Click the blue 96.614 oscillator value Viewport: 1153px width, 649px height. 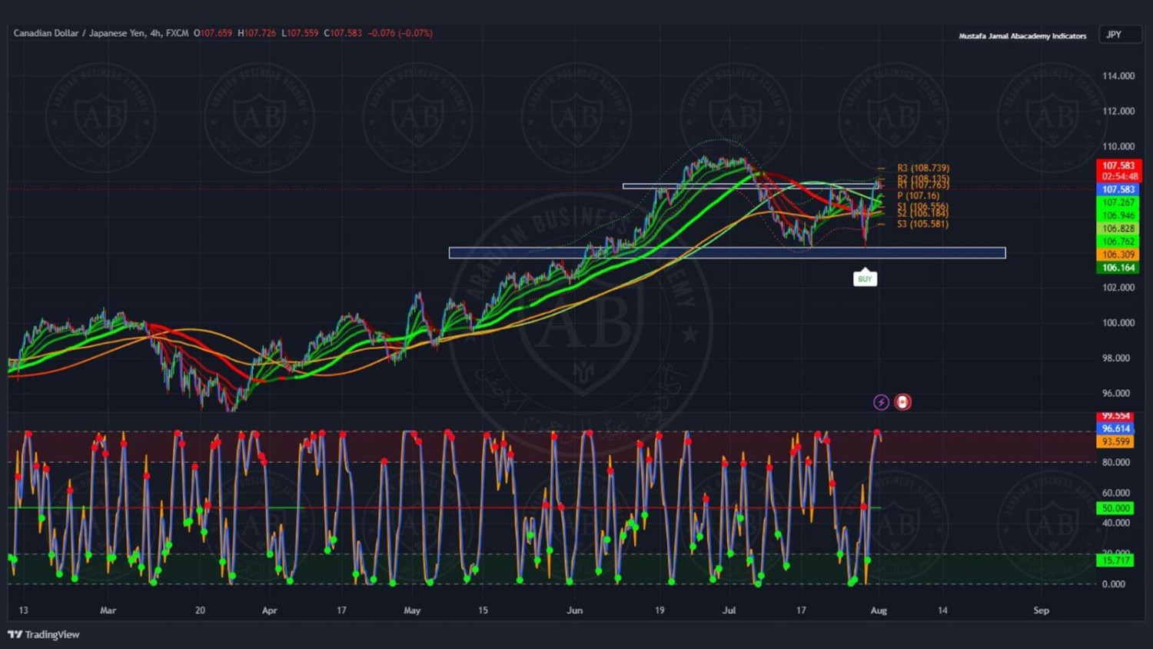tap(1115, 428)
